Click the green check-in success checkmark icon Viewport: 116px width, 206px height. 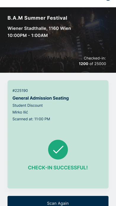pos(58,149)
